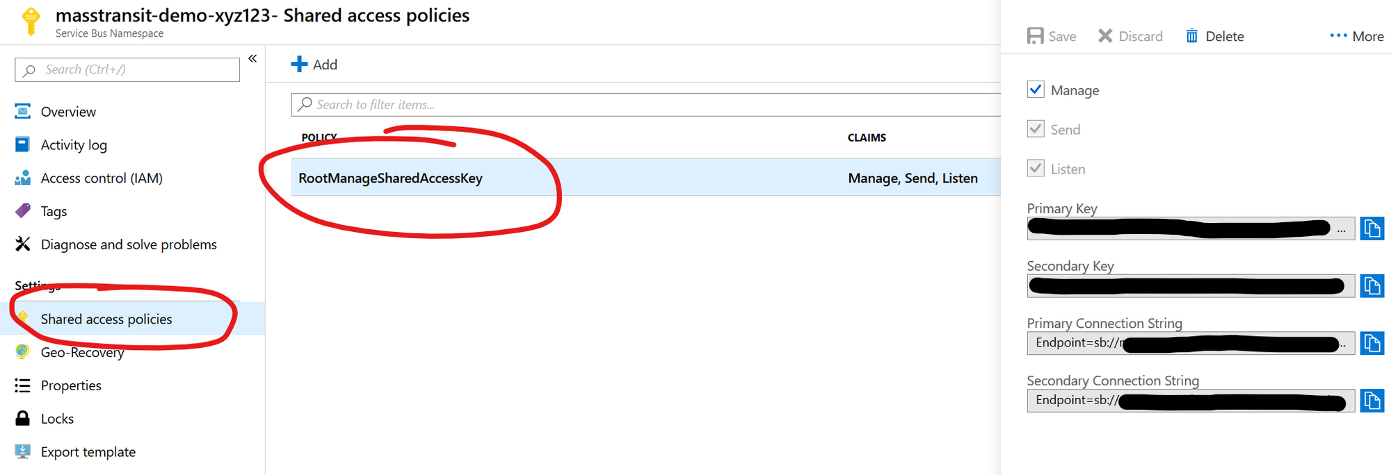This screenshot has height=475, width=1391.
Task: Open the Tags section
Action: pos(54,212)
